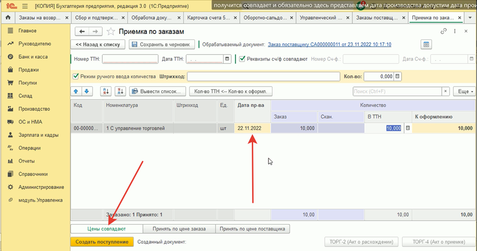
Task: Open the three-dot form options menu
Action: coord(455,31)
